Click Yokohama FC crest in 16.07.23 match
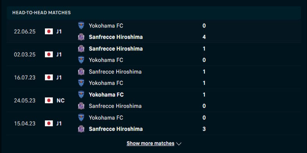The height and width of the screenshot is (153, 307). [81, 83]
